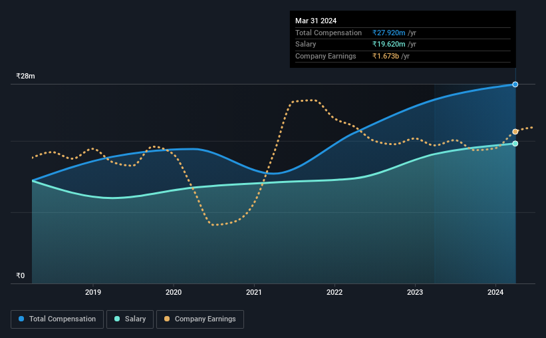Click the Salary label in tooltip
This screenshot has width=546, height=338.
[x=306, y=45]
